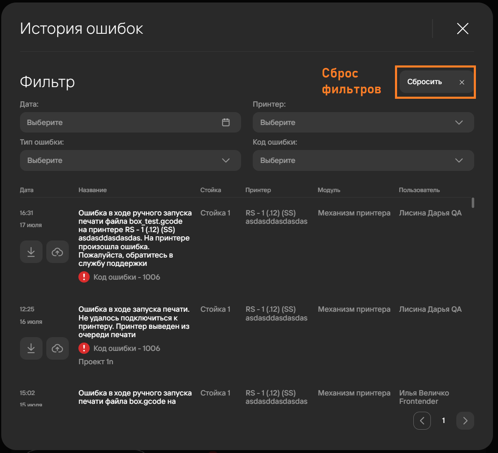The image size is (498, 453).
Task: Select page number 1 in pagination
Action: tap(444, 420)
